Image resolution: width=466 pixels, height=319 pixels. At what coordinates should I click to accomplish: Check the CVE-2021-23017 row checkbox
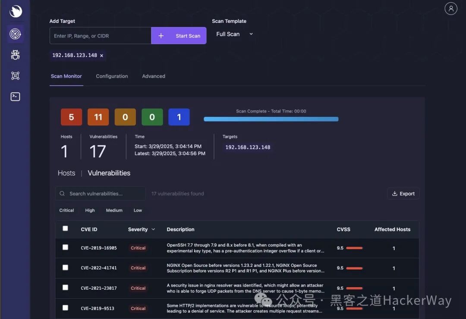pyautogui.click(x=66, y=288)
